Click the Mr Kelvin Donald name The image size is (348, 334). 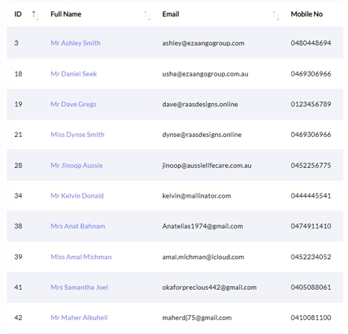point(77,195)
